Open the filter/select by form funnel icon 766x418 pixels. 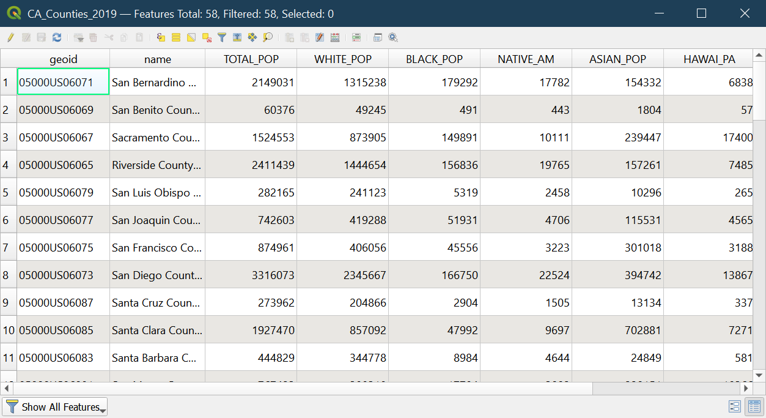(x=222, y=37)
